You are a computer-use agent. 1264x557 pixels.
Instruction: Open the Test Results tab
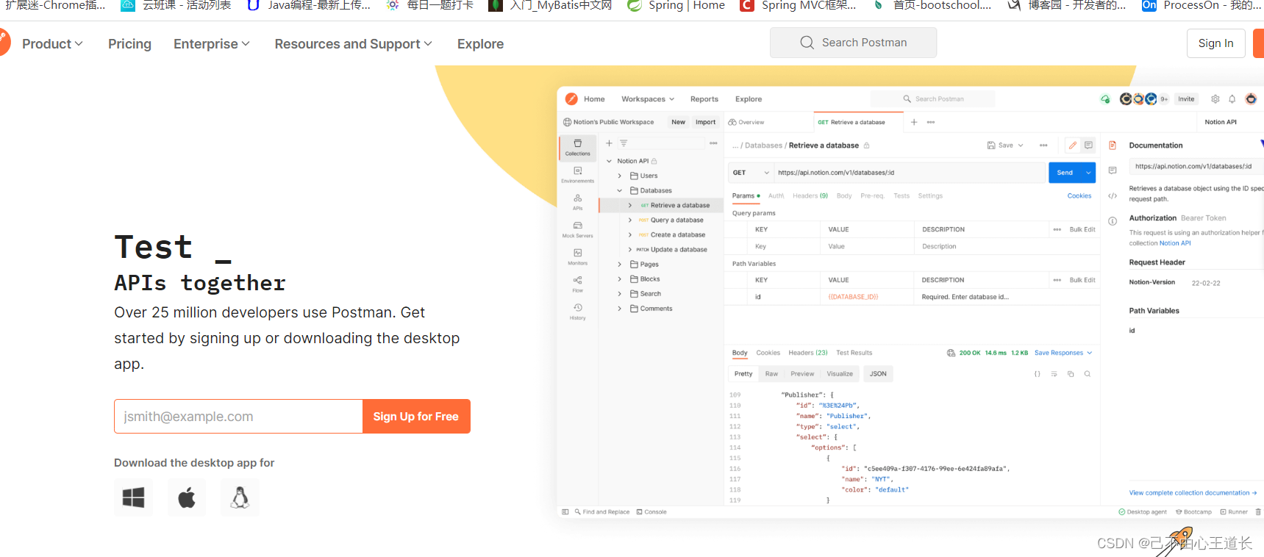854,353
